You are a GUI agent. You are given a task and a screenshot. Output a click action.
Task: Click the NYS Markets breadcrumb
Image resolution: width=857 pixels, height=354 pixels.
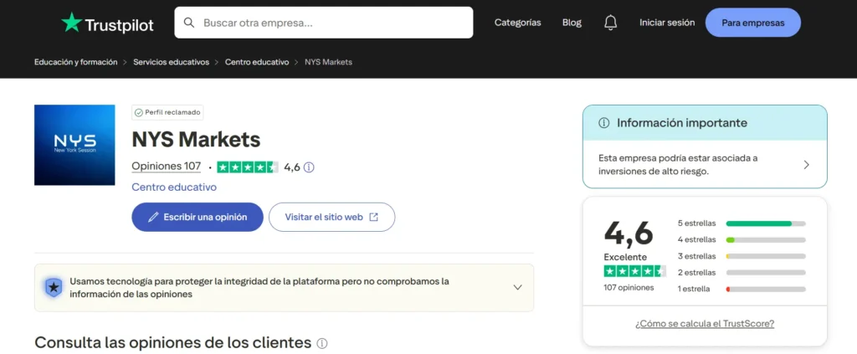(328, 62)
